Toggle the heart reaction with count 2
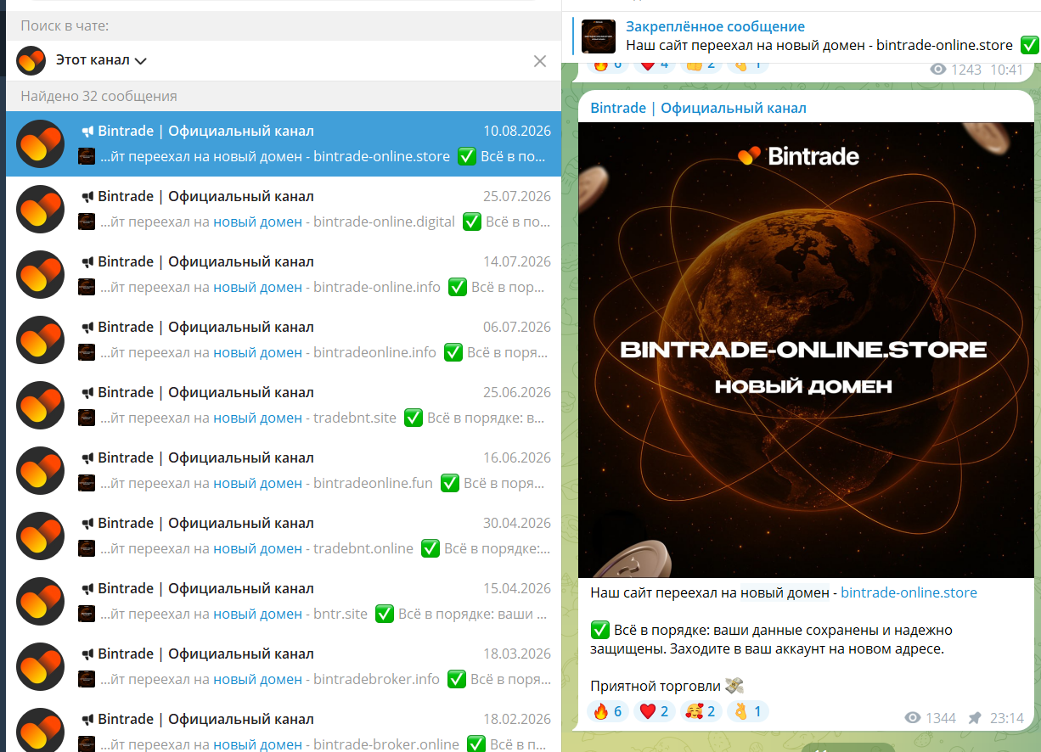Image resolution: width=1041 pixels, height=752 pixels. 653,711
